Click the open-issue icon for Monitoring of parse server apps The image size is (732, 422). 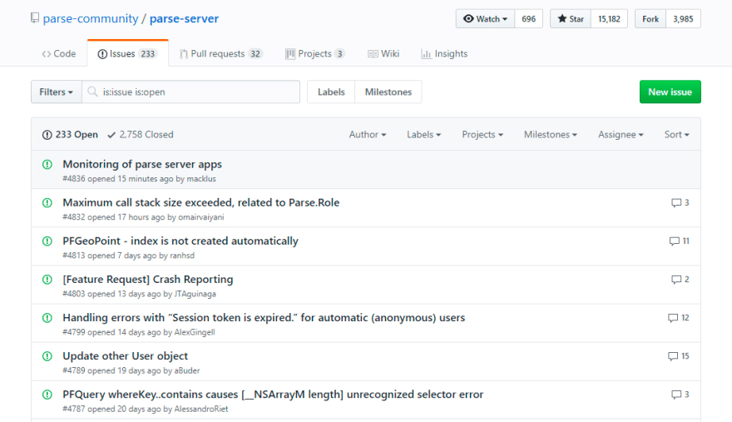click(47, 165)
